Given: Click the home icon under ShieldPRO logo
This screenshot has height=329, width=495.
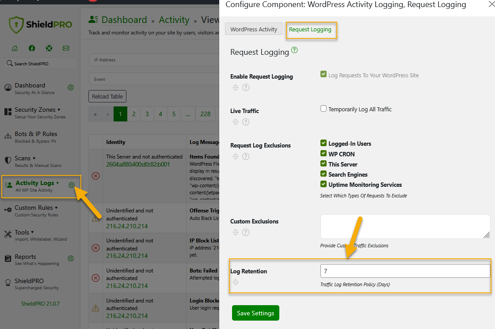Looking at the screenshot, I should click(15, 48).
